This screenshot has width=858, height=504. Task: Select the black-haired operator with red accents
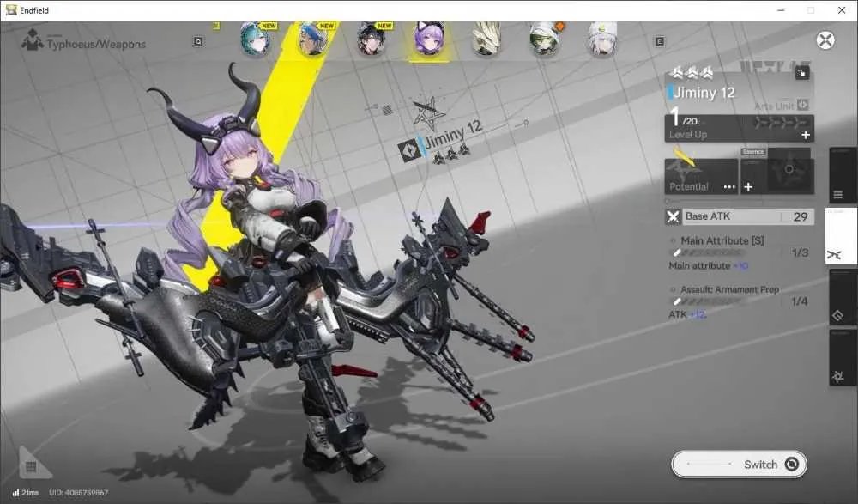pyautogui.click(x=372, y=39)
